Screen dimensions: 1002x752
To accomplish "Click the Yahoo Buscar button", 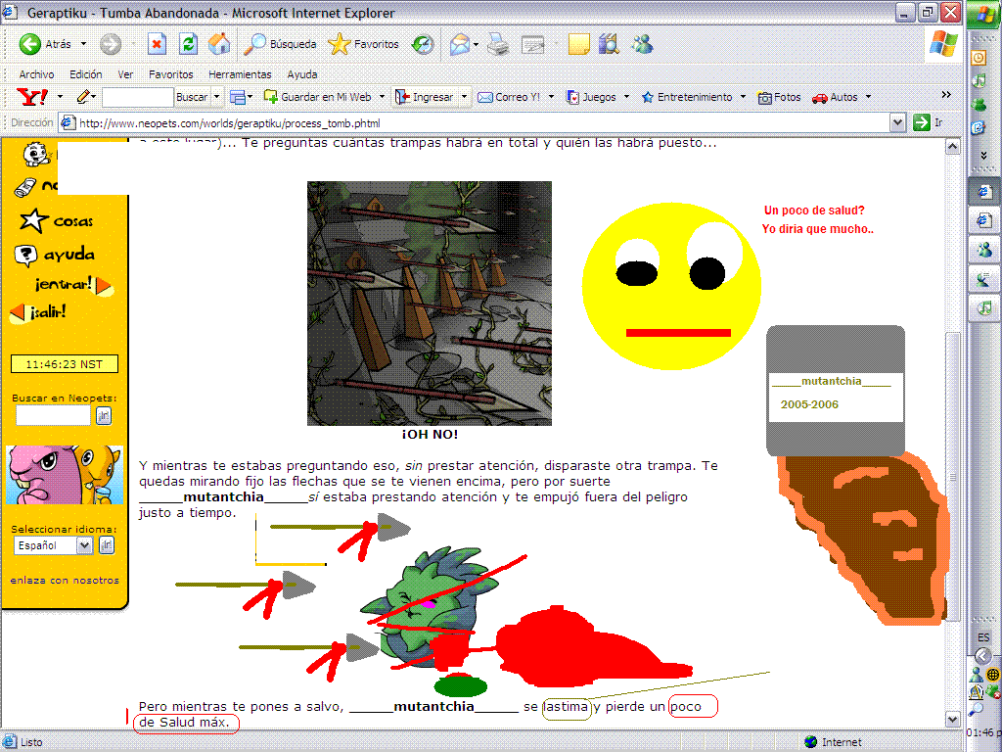I will [192, 97].
